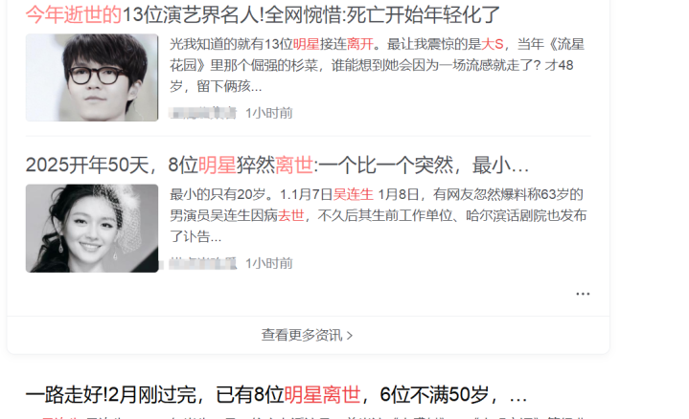Click the second article's "1小时前" timestamp
This screenshot has width=689, height=419.
tap(269, 264)
